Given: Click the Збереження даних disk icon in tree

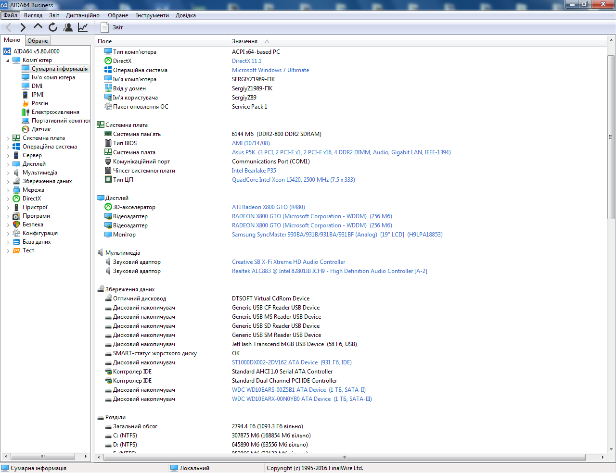Looking at the screenshot, I should click(16, 181).
